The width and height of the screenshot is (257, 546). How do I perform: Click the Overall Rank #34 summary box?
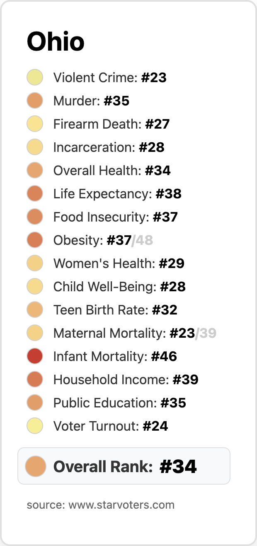pyautogui.click(x=124, y=466)
